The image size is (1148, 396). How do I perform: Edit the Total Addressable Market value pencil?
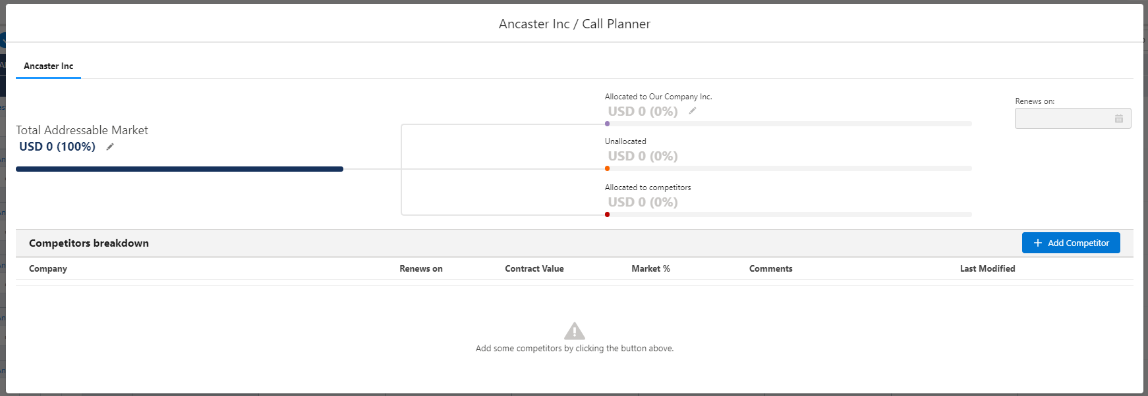pos(110,147)
